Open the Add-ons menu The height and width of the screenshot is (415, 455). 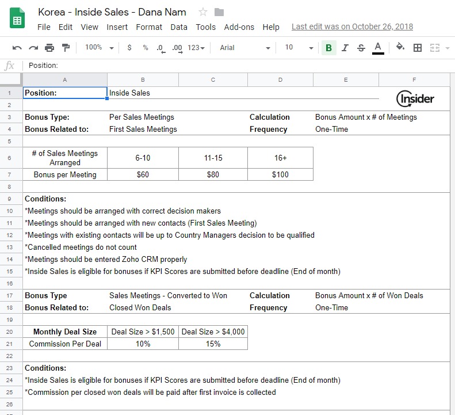click(239, 27)
